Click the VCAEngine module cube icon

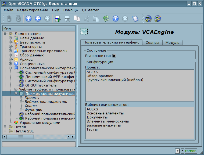[x=84, y=32]
